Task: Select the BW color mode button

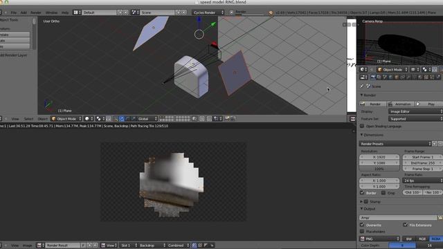Action: tap(408, 239)
